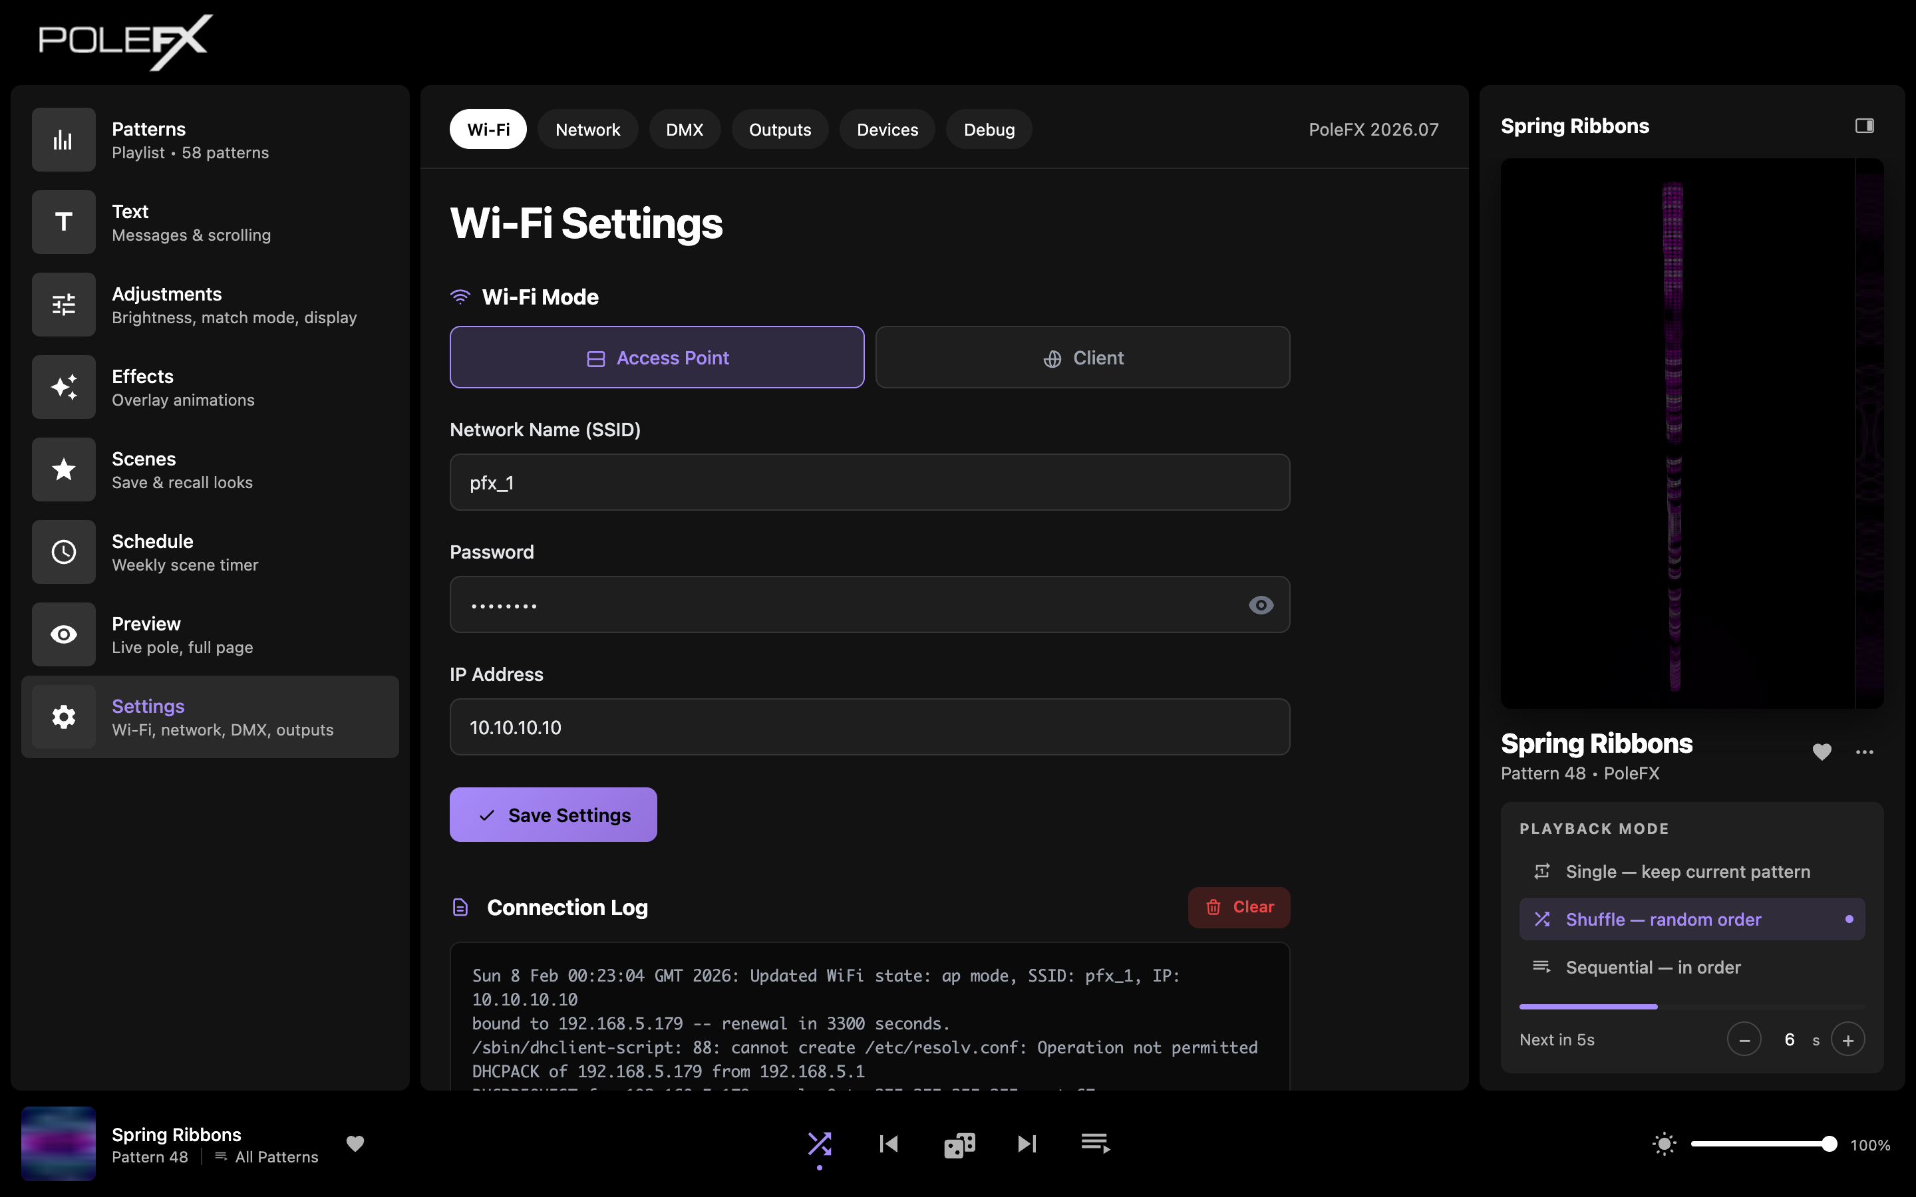
Task: Click the PoleFX logo
Action: pos(125,41)
